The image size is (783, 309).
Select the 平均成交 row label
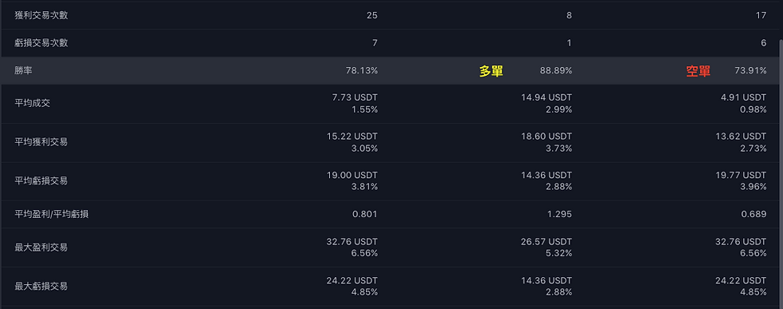coord(33,103)
